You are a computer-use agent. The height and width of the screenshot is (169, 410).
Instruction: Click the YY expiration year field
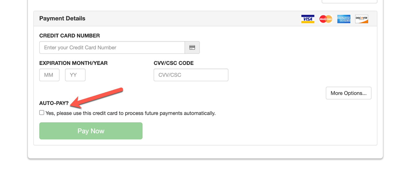click(x=75, y=75)
